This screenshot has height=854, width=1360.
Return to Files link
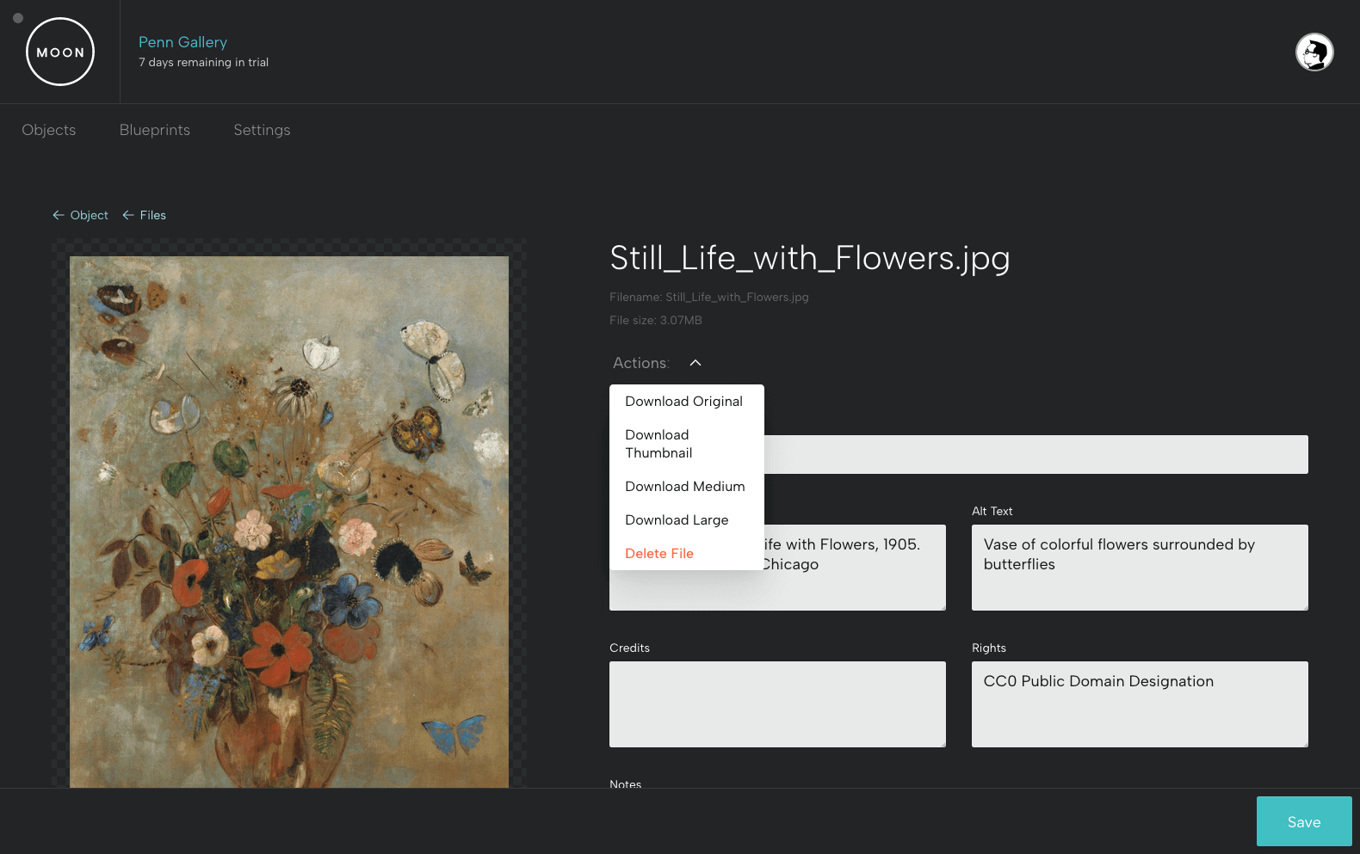pos(144,215)
